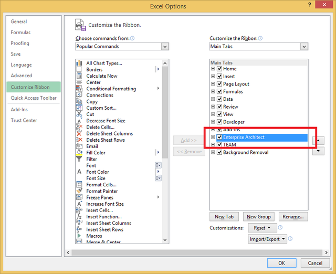Click the Cancel button
The width and height of the screenshot is (336, 274).
315,263
